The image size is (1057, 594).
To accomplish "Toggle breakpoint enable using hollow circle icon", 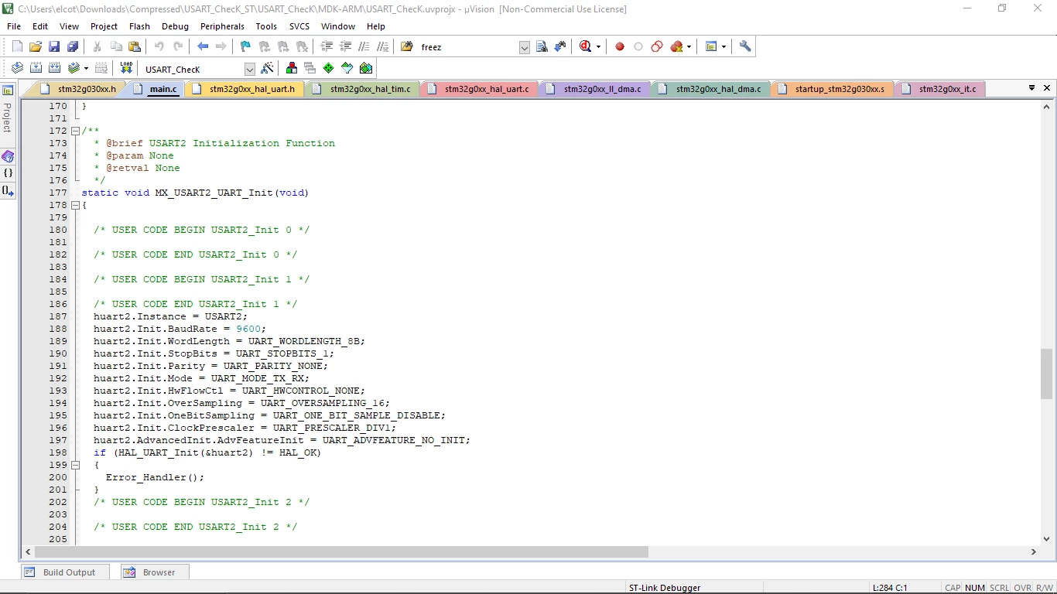I will tap(638, 46).
